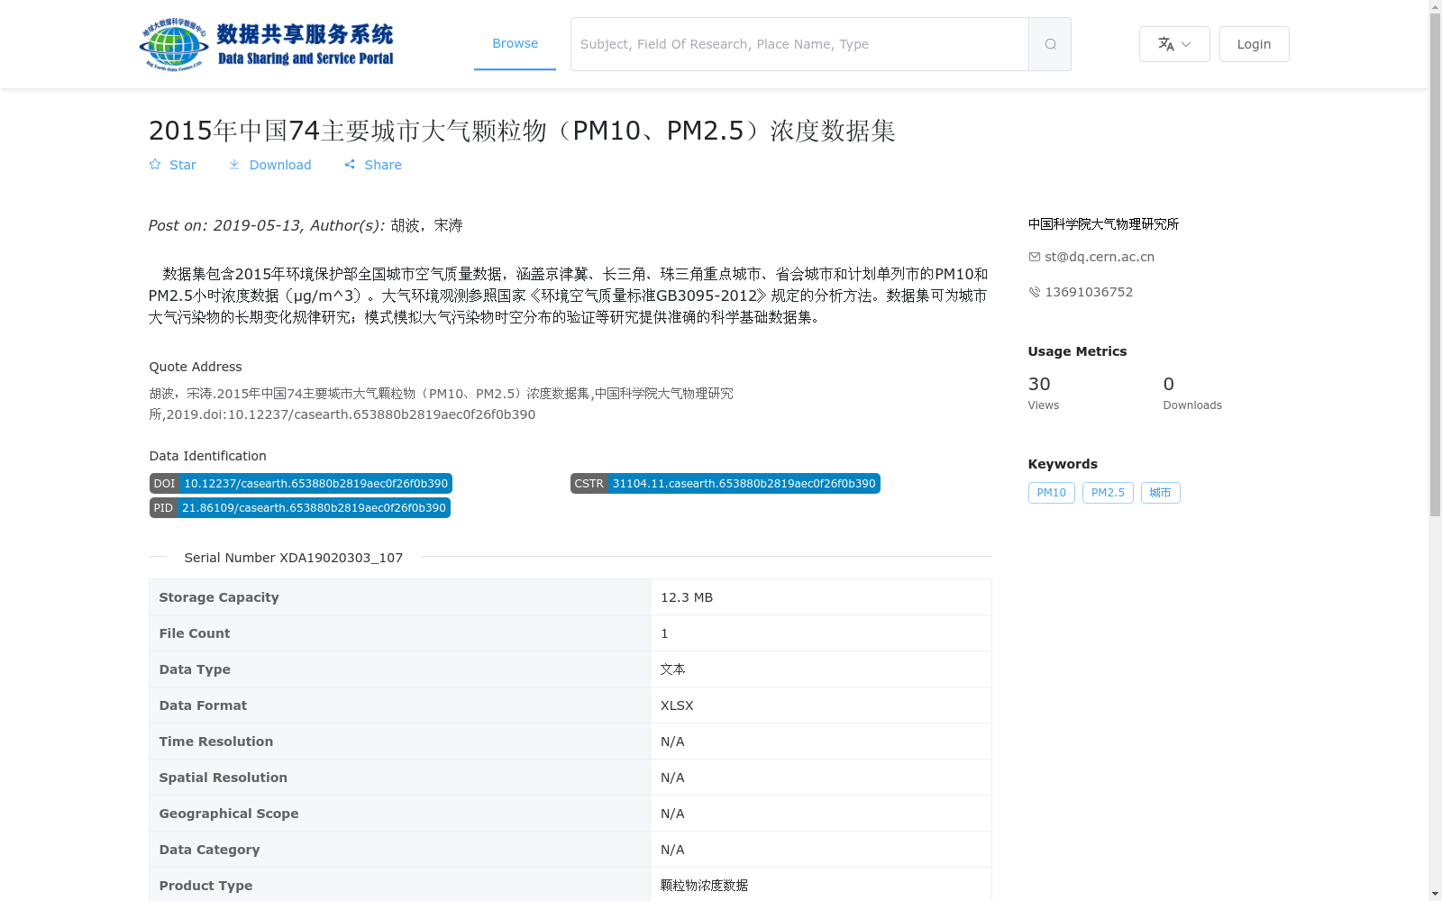The image size is (1442, 901).
Task: Select the XLSX data format value
Action: coord(677,705)
